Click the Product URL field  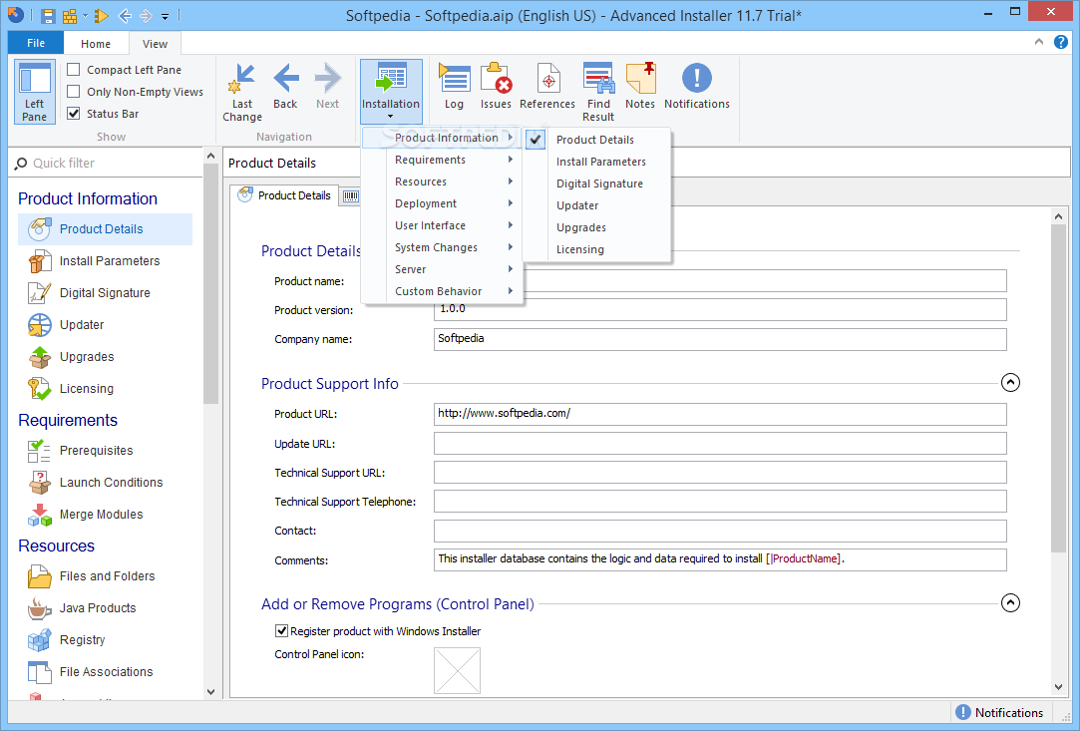[x=720, y=414]
